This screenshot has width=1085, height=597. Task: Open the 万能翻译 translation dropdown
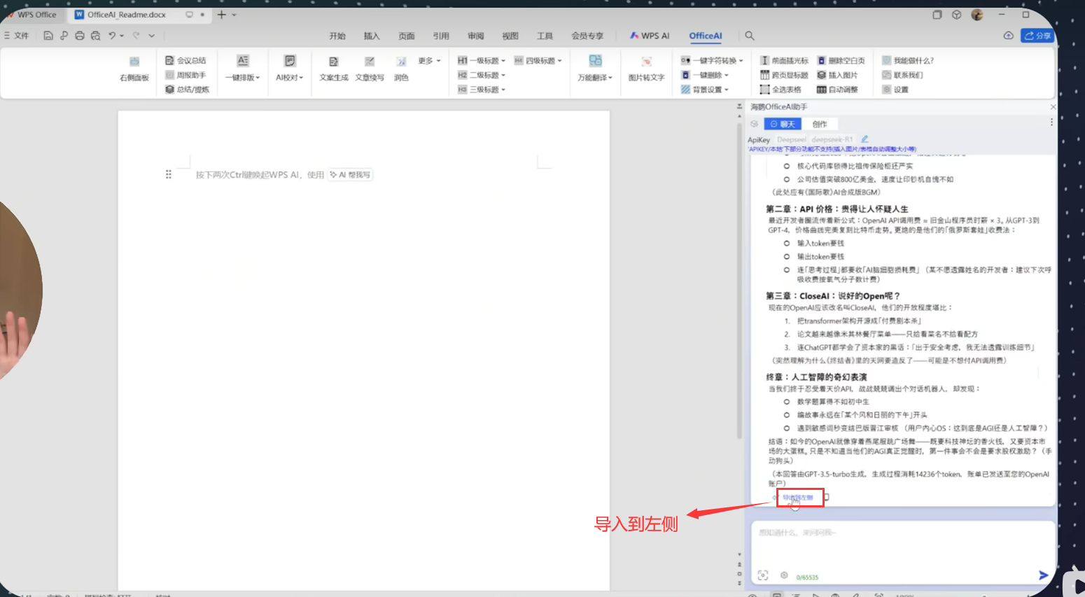click(x=595, y=69)
